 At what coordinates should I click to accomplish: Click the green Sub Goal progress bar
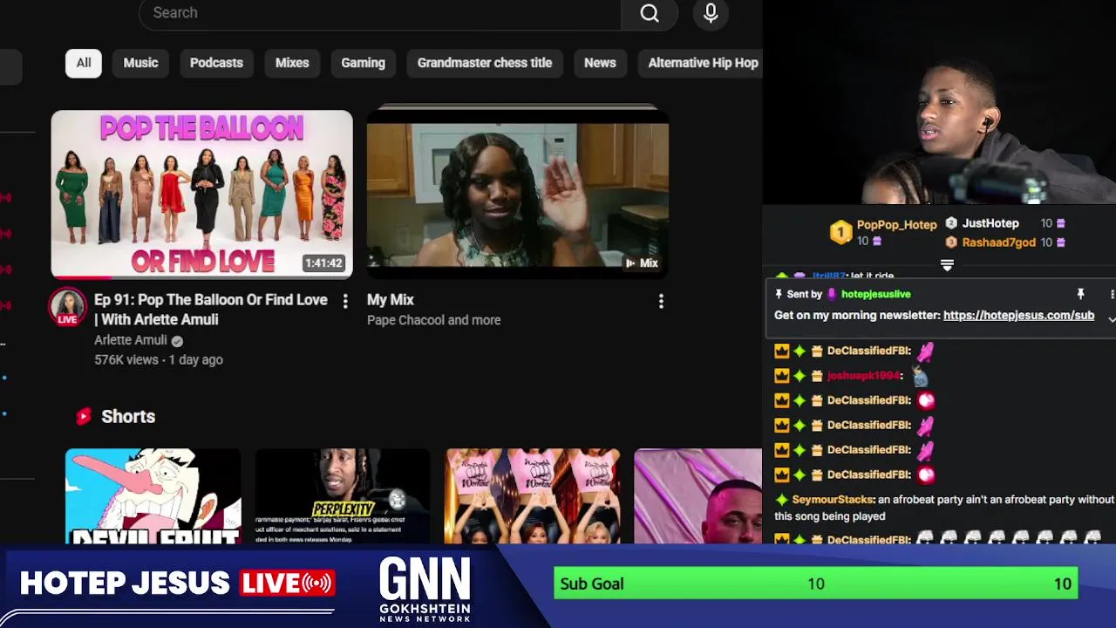[x=816, y=584]
